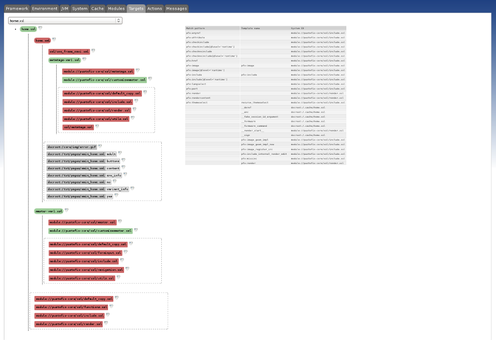Click the 'pfx:missinc' template name cell

(x=265, y=159)
